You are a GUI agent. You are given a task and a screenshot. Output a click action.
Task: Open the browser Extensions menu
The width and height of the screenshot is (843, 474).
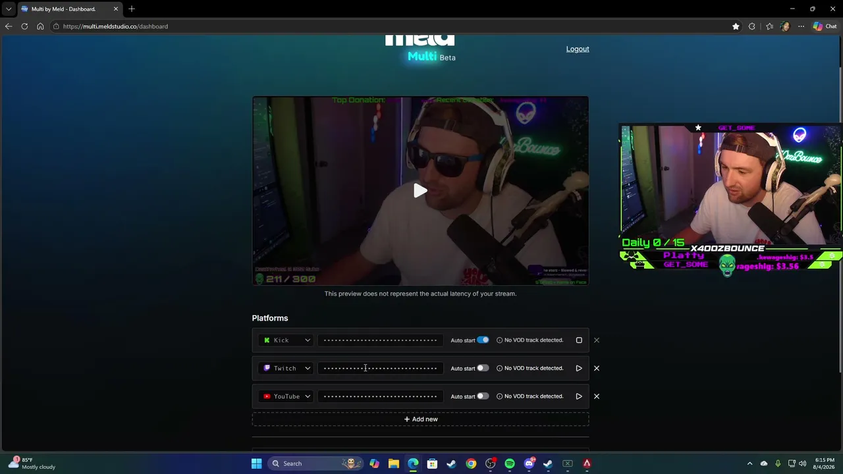tap(752, 26)
